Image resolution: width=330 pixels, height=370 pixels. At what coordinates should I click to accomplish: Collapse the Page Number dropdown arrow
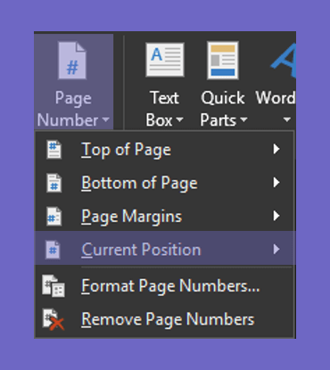pos(105,119)
